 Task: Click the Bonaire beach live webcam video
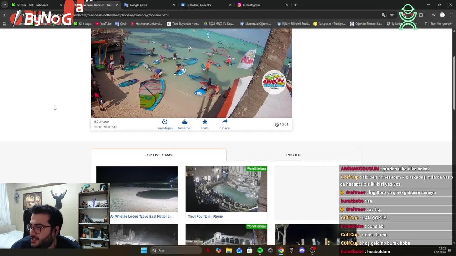click(191, 73)
